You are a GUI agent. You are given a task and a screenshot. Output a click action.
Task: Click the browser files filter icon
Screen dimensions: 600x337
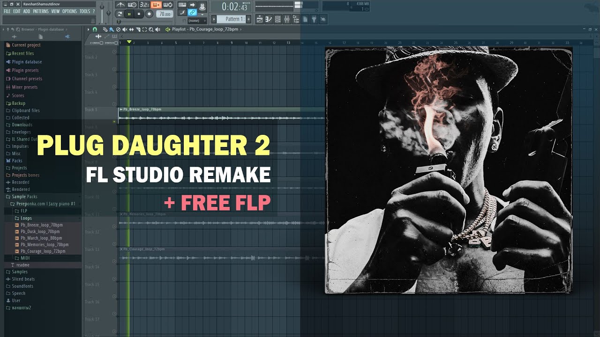point(41,37)
